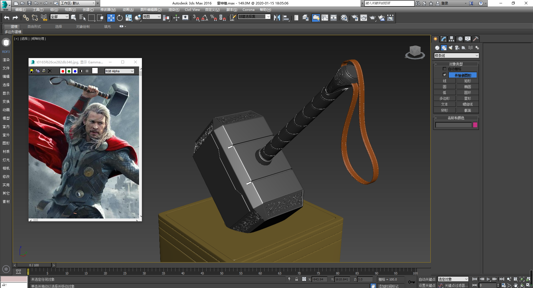Click the Align tool icon
Viewport: 533px width, 288px height.
[286, 18]
